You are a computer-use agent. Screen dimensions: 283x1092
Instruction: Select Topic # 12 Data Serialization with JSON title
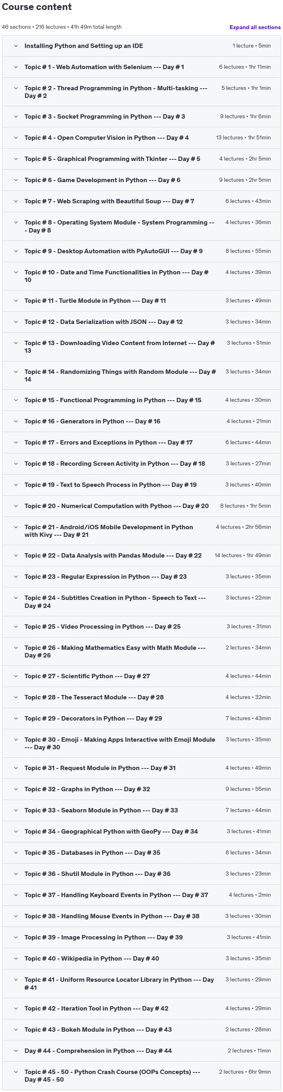pos(104,322)
